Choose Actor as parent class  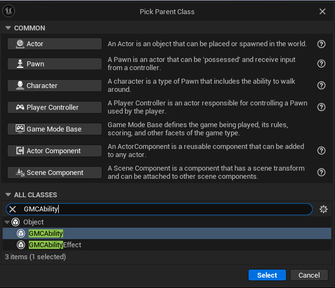55,43
